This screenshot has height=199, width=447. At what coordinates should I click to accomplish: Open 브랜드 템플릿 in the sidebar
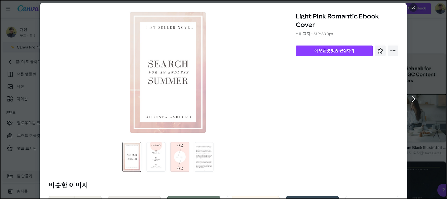[x=23, y=136]
